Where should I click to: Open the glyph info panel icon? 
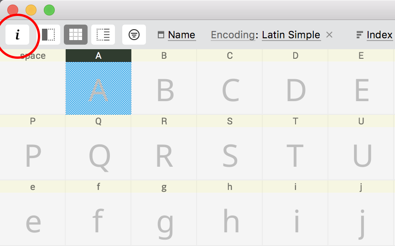(x=17, y=35)
